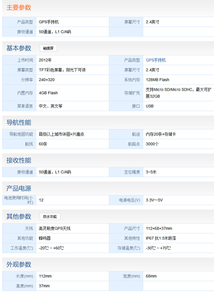The height and width of the screenshot is (294, 214).
Task: Click the 防水功能 tag button
Action: coord(50,217)
